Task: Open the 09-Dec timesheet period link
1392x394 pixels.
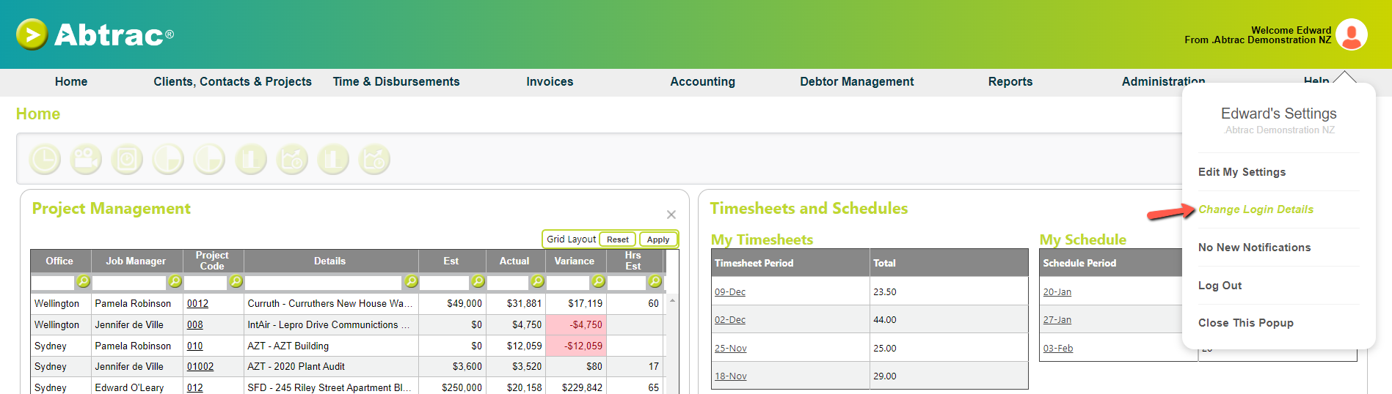Action: point(730,292)
